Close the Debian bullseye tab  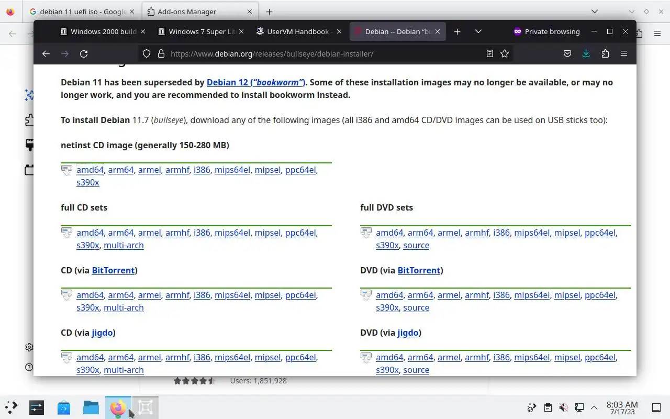coord(437,31)
